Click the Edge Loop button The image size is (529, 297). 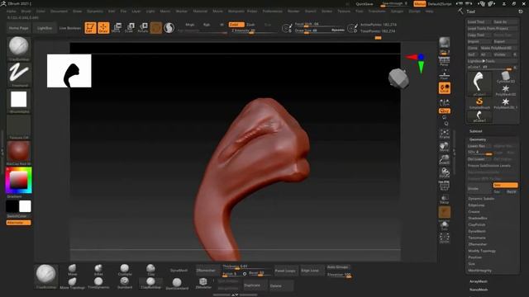tap(310, 271)
